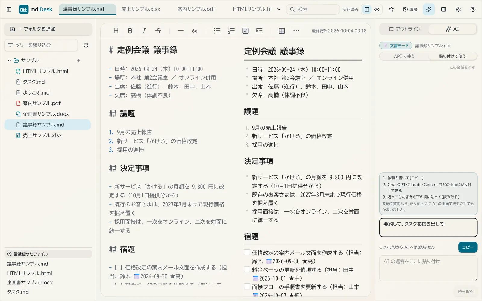Focus the 検索 search box
The width and height of the screenshot is (482, 301).
coord(313,9)
